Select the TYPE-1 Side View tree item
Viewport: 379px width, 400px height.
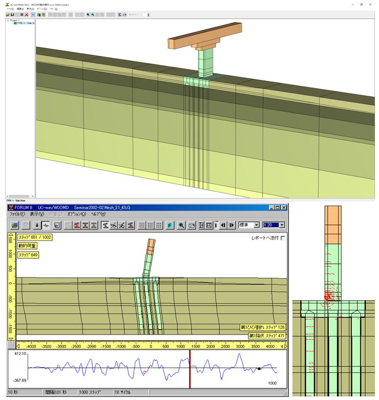click(x=24, y=23)
